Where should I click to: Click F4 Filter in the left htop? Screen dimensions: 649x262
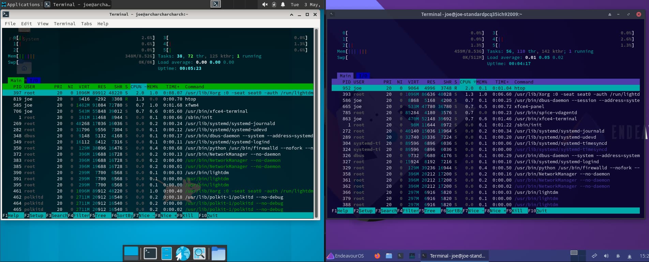79,215
